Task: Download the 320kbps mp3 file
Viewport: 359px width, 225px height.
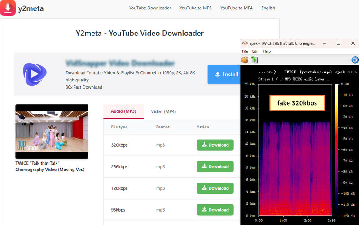Action: tap(215, 145)
